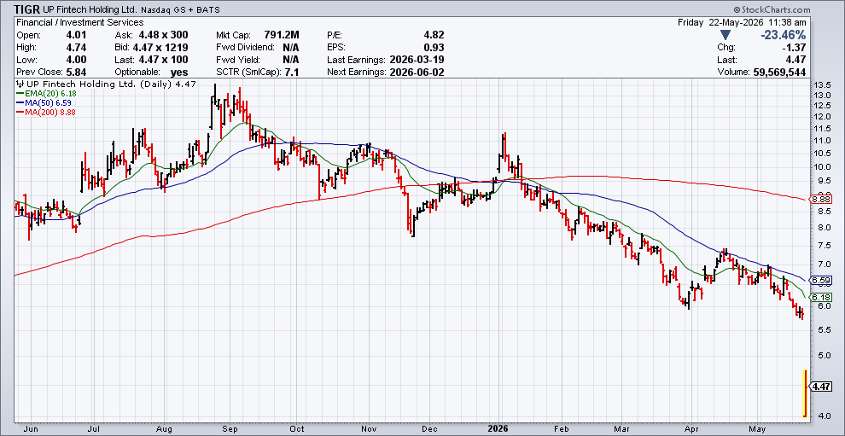The image size is (845, 436).
Task: Select the SCTR (SmlCap) value 7.1
Action: (292, 72)
